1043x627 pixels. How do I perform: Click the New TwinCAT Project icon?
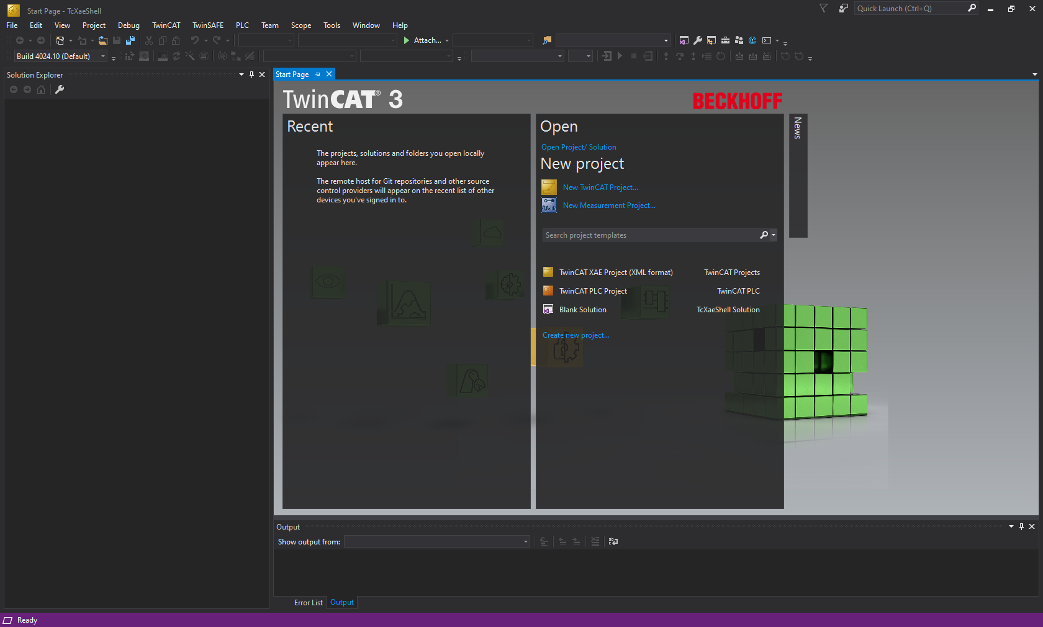pos(549,187)
